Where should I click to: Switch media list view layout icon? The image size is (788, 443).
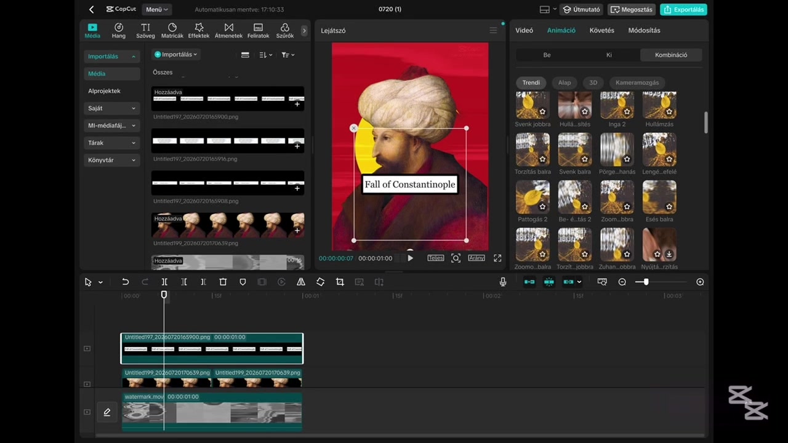pyautogui.click(x=245, y=55)
